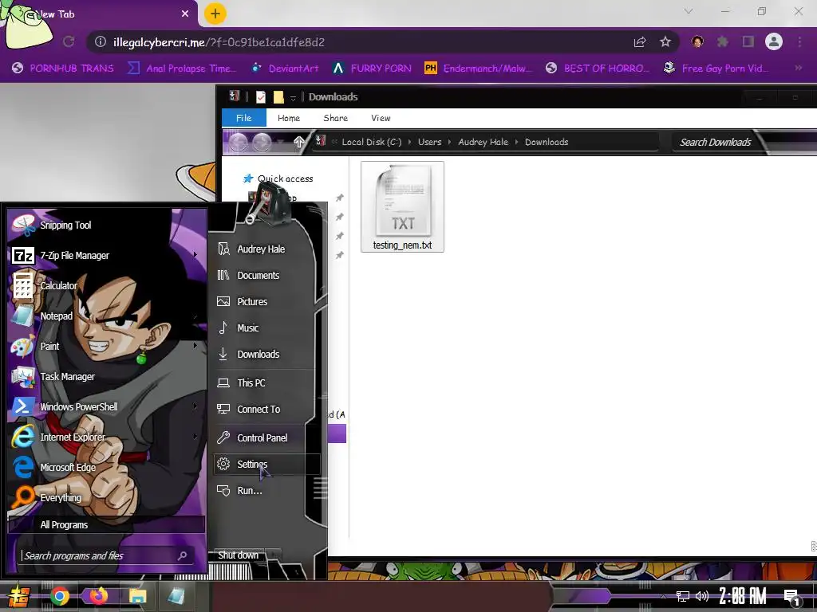The image size is (817, 612).
Task: Switch to View ribbon tab
Action: click(381, 118)
